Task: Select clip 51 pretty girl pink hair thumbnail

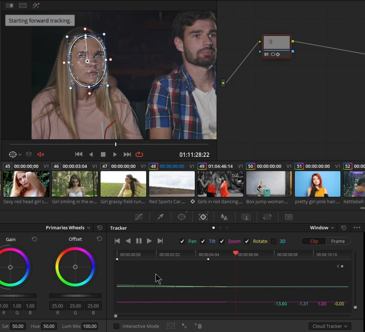Action: click(x=318, y=184)
